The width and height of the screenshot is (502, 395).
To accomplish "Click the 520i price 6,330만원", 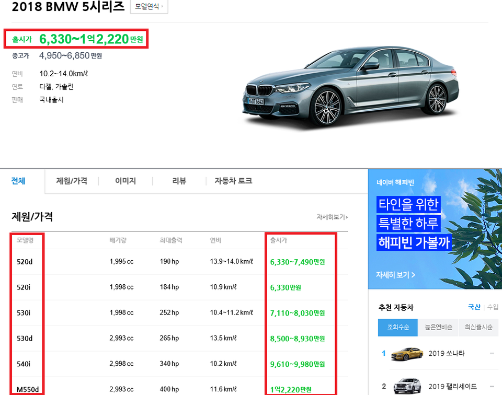I will coord(286,287).
